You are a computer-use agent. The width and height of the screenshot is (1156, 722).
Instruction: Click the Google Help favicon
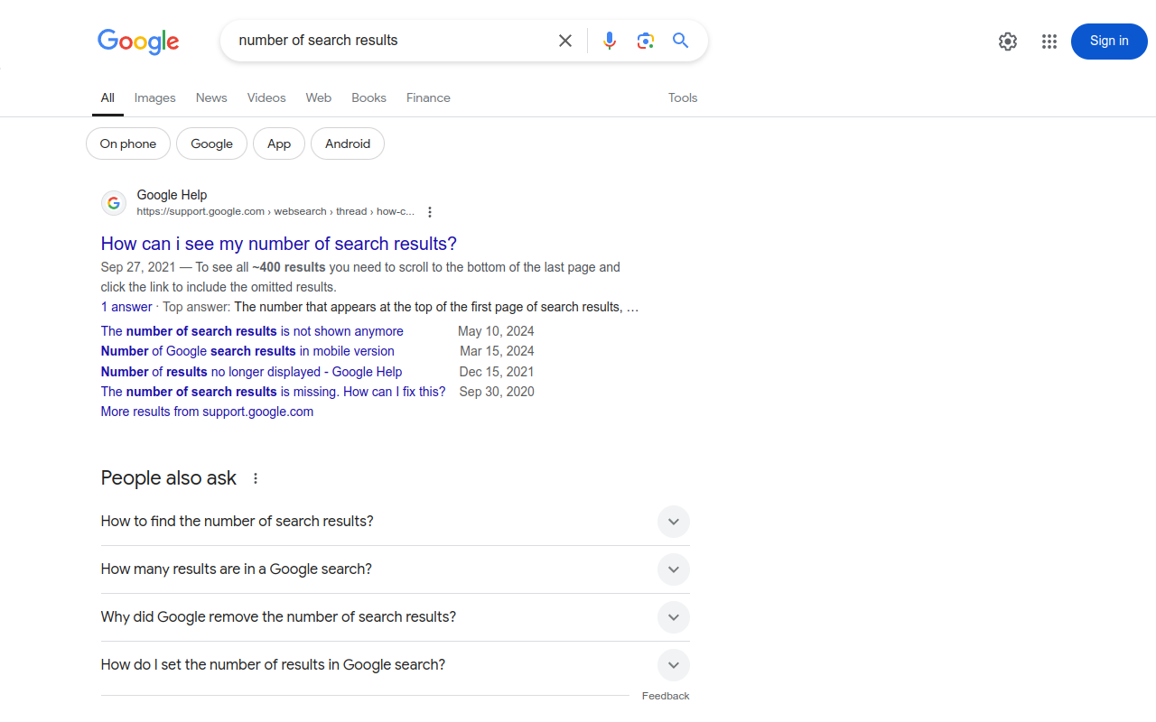[114, 203]
